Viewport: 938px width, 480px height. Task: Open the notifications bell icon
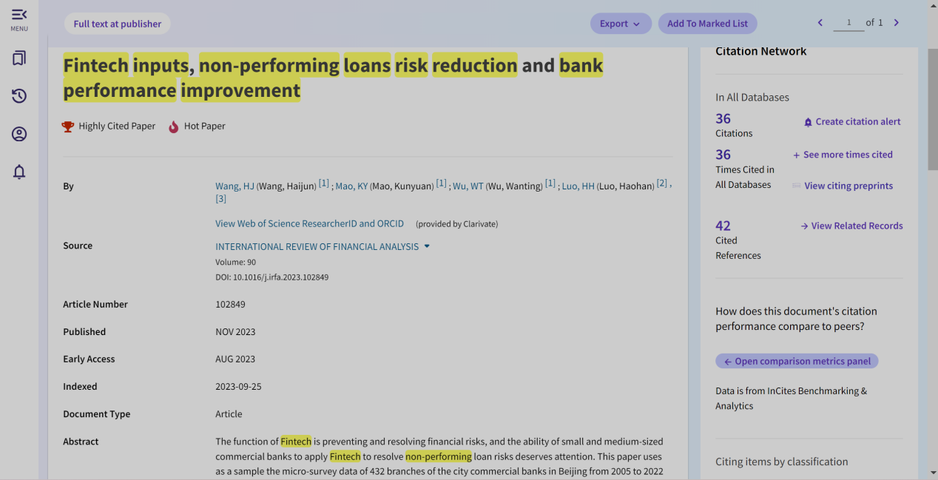pos(19,172)
